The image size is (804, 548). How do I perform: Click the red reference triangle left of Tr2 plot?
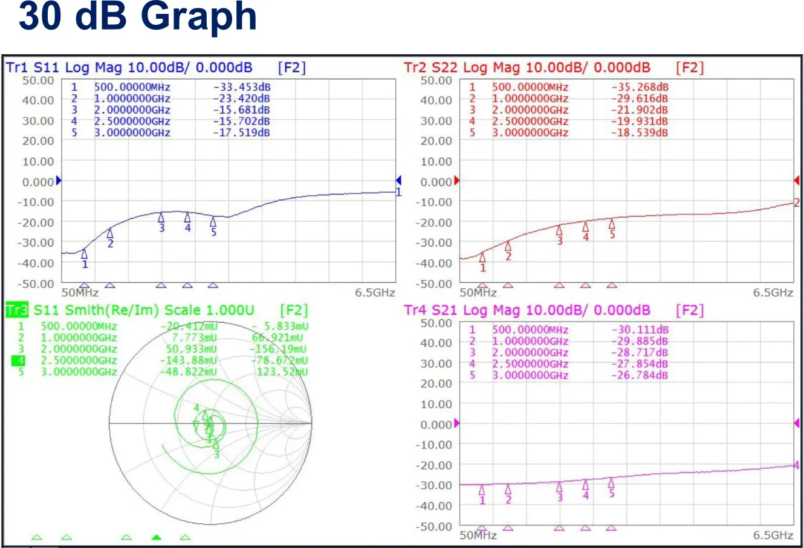point(457,180)
